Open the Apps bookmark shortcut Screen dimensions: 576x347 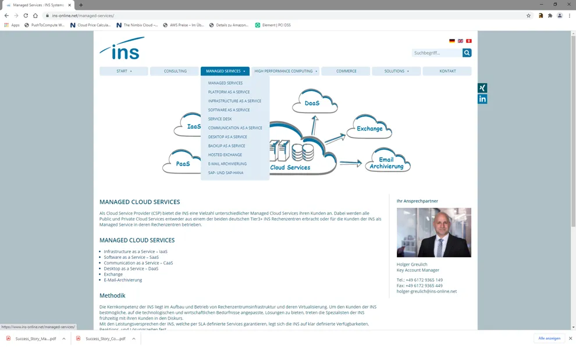[12, 25]
